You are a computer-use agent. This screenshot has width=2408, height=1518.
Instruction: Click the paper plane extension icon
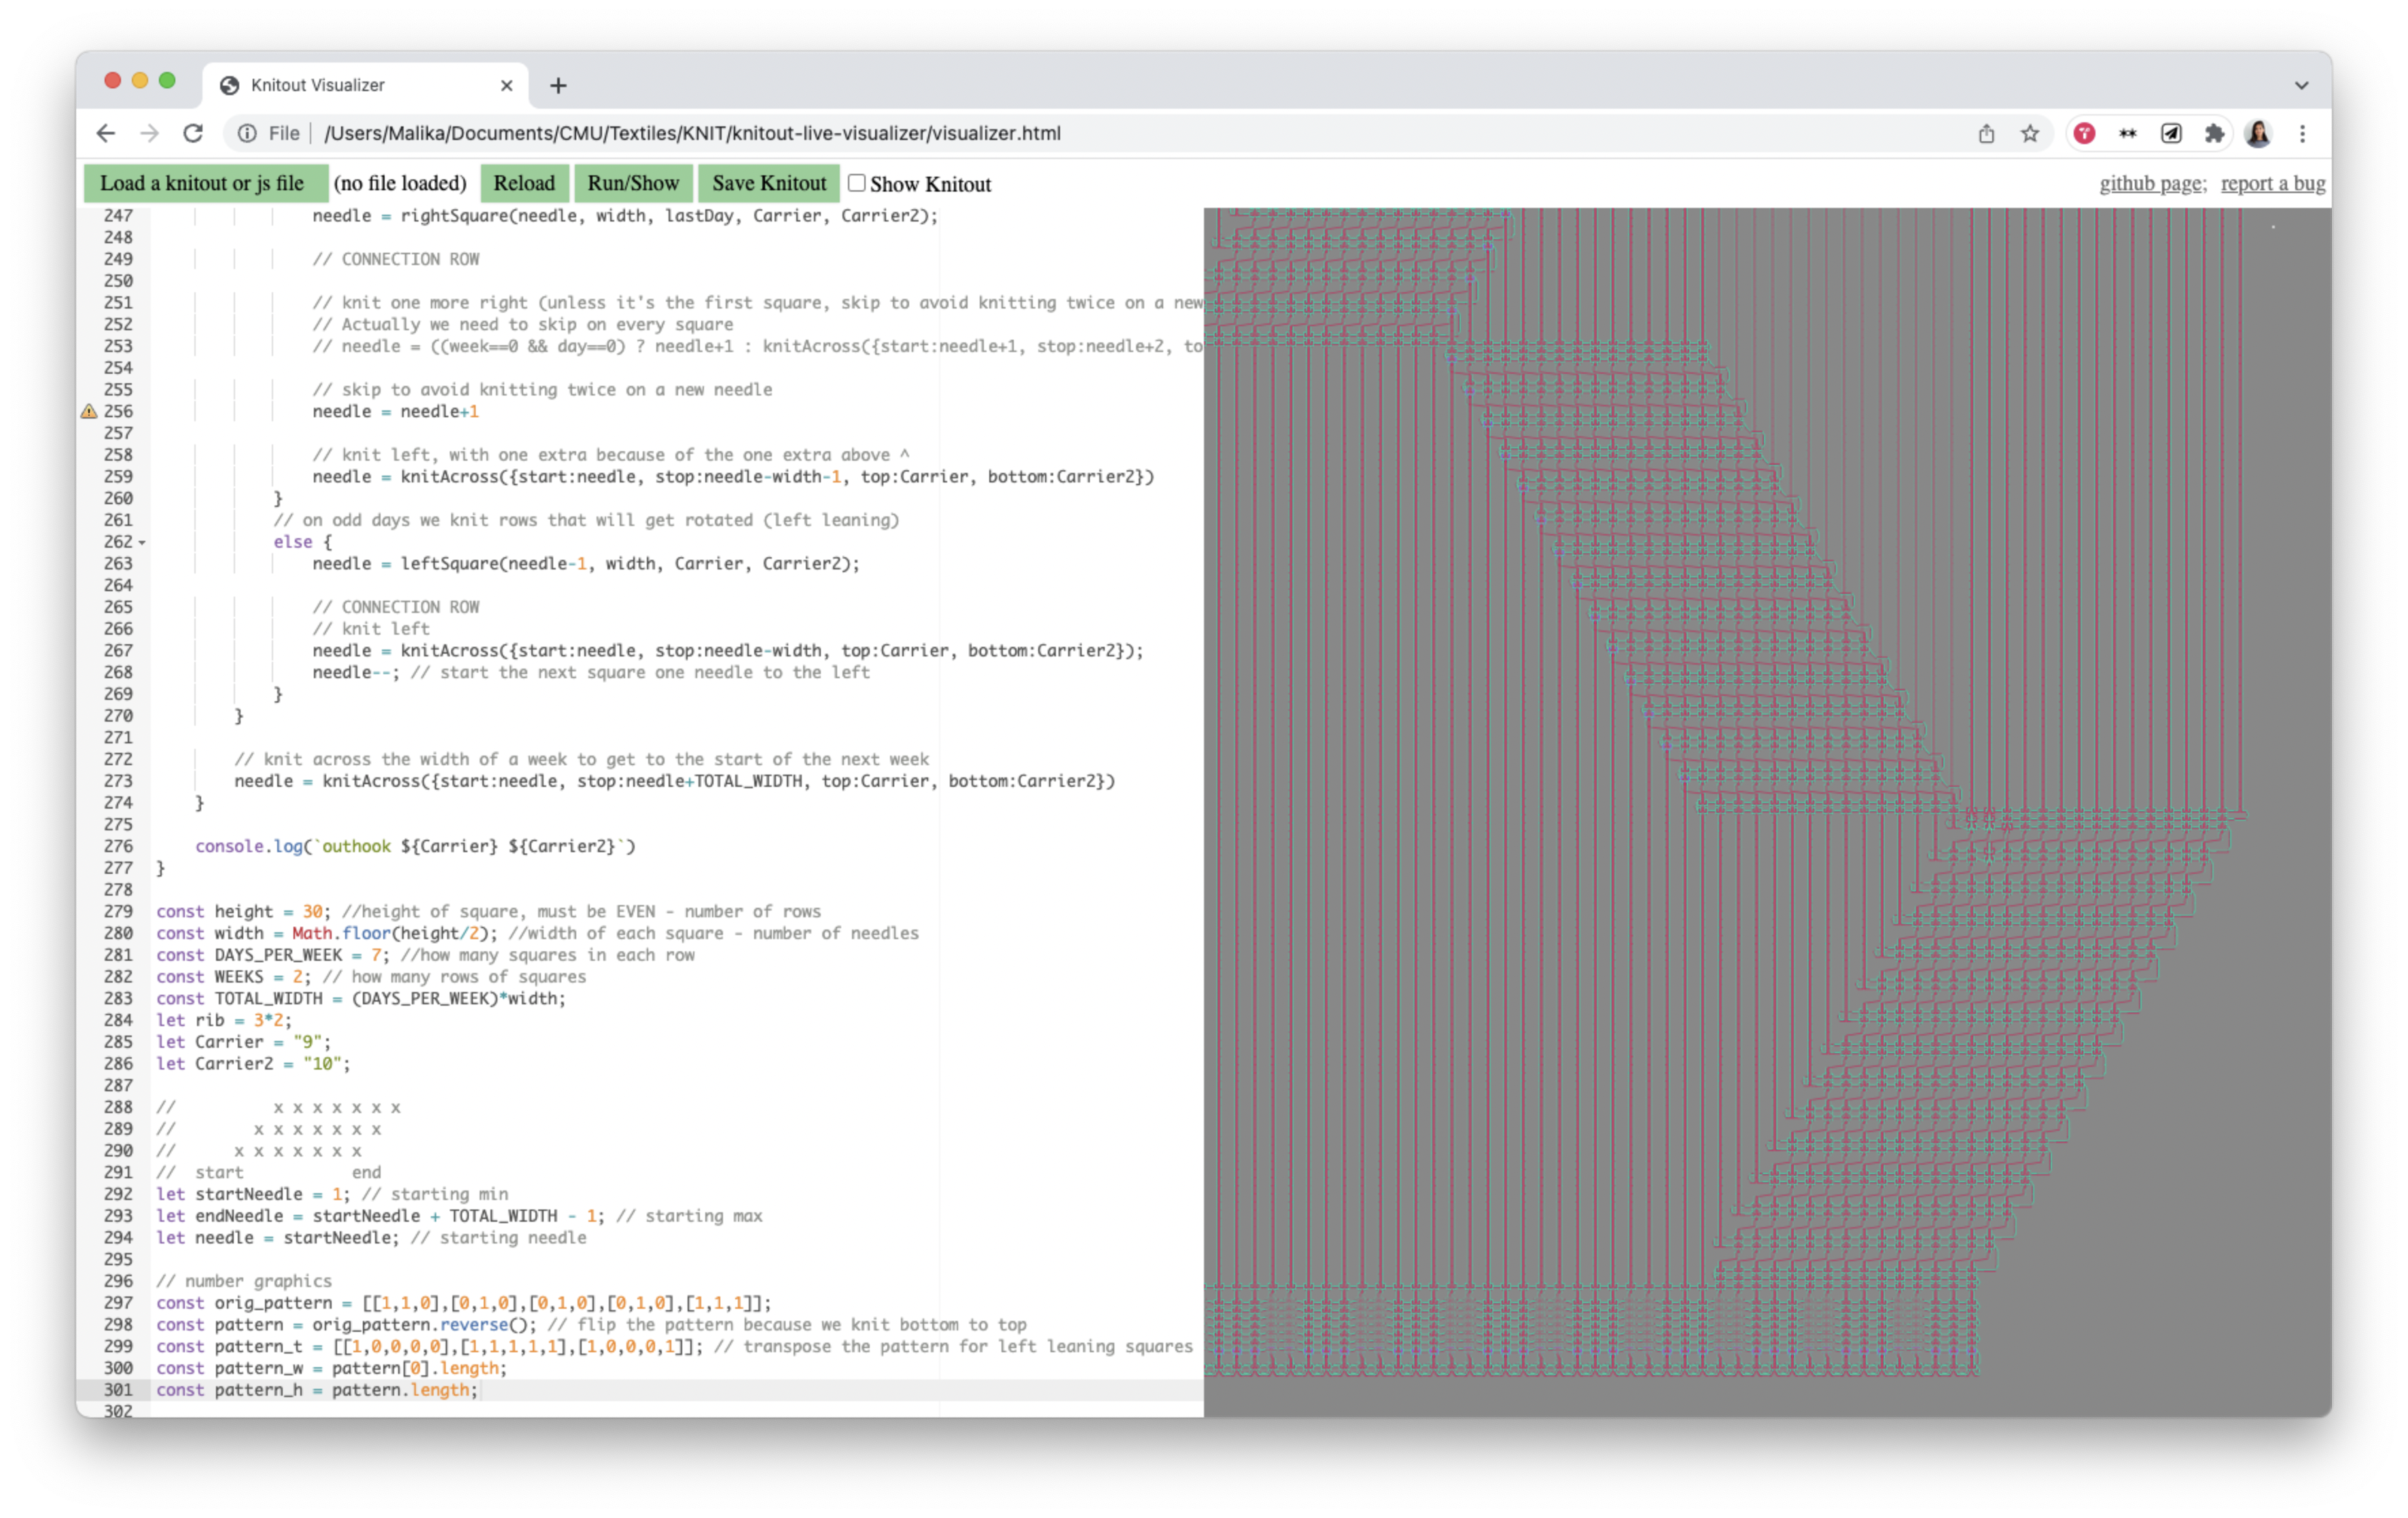coord(2171,133)
